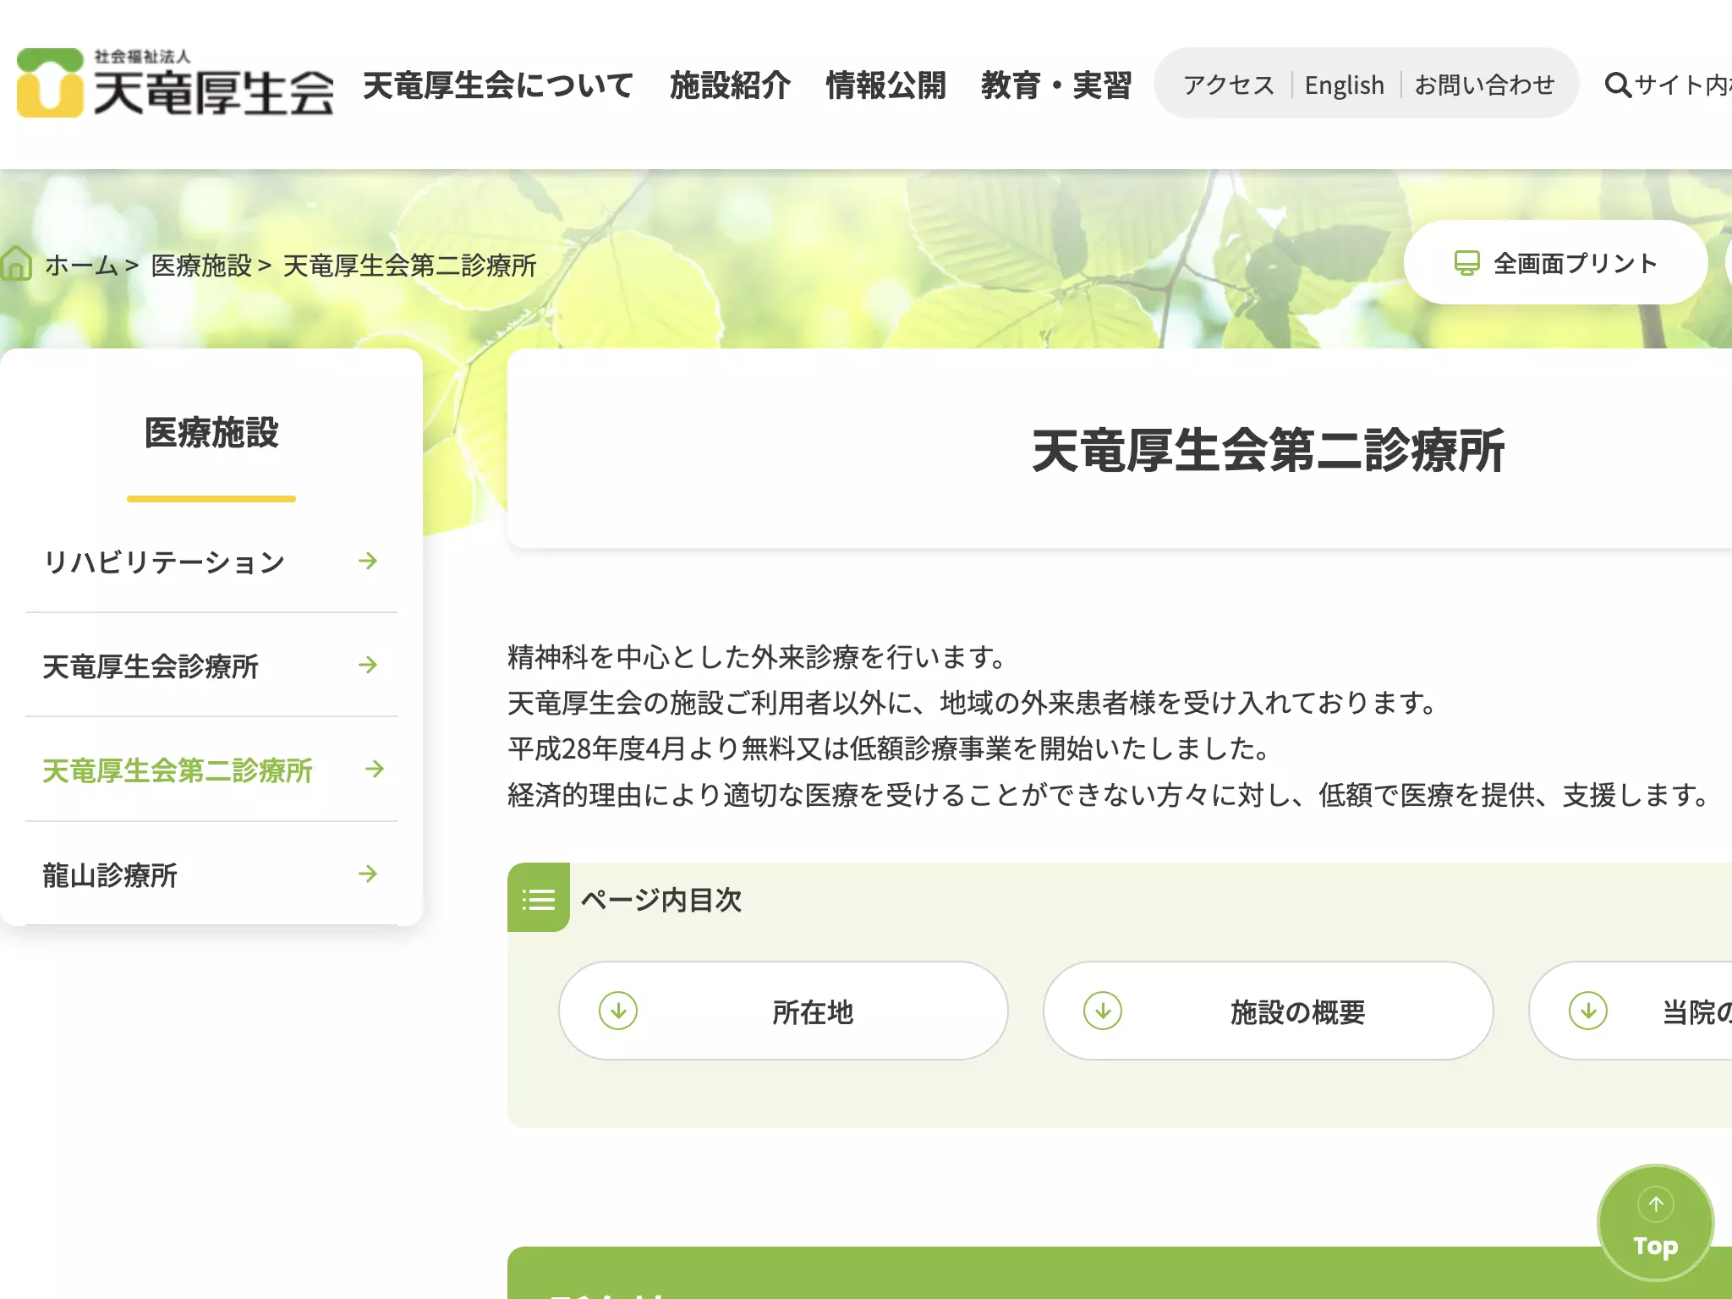Click arrow icon beside 天竜厚生会診療所
Viewport: 1732px width, 1299px height.
point(368,665)
